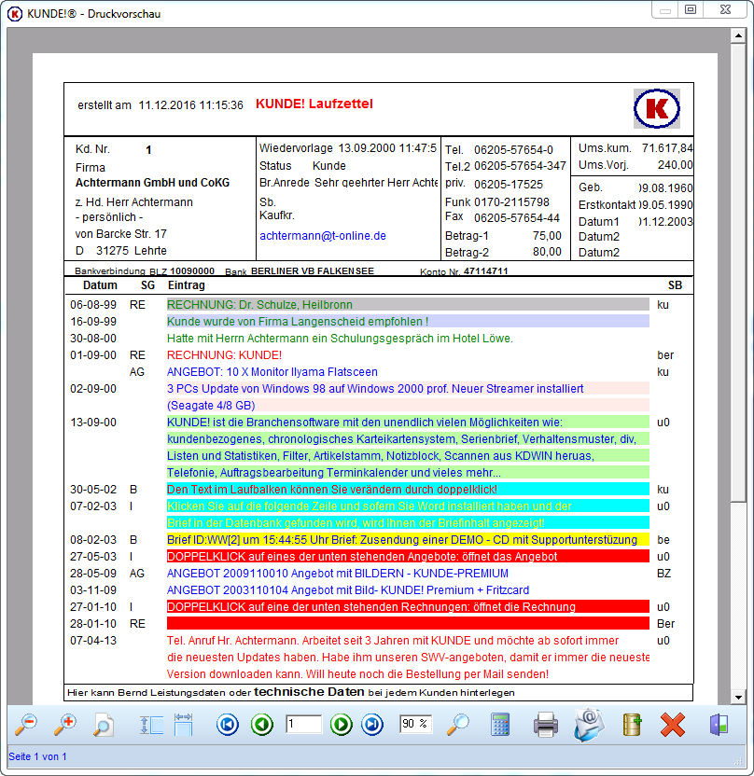The width and height of the screenshot is (754, 776).
Task: Exit preview with the door icon
Action: tap(719, 725)
